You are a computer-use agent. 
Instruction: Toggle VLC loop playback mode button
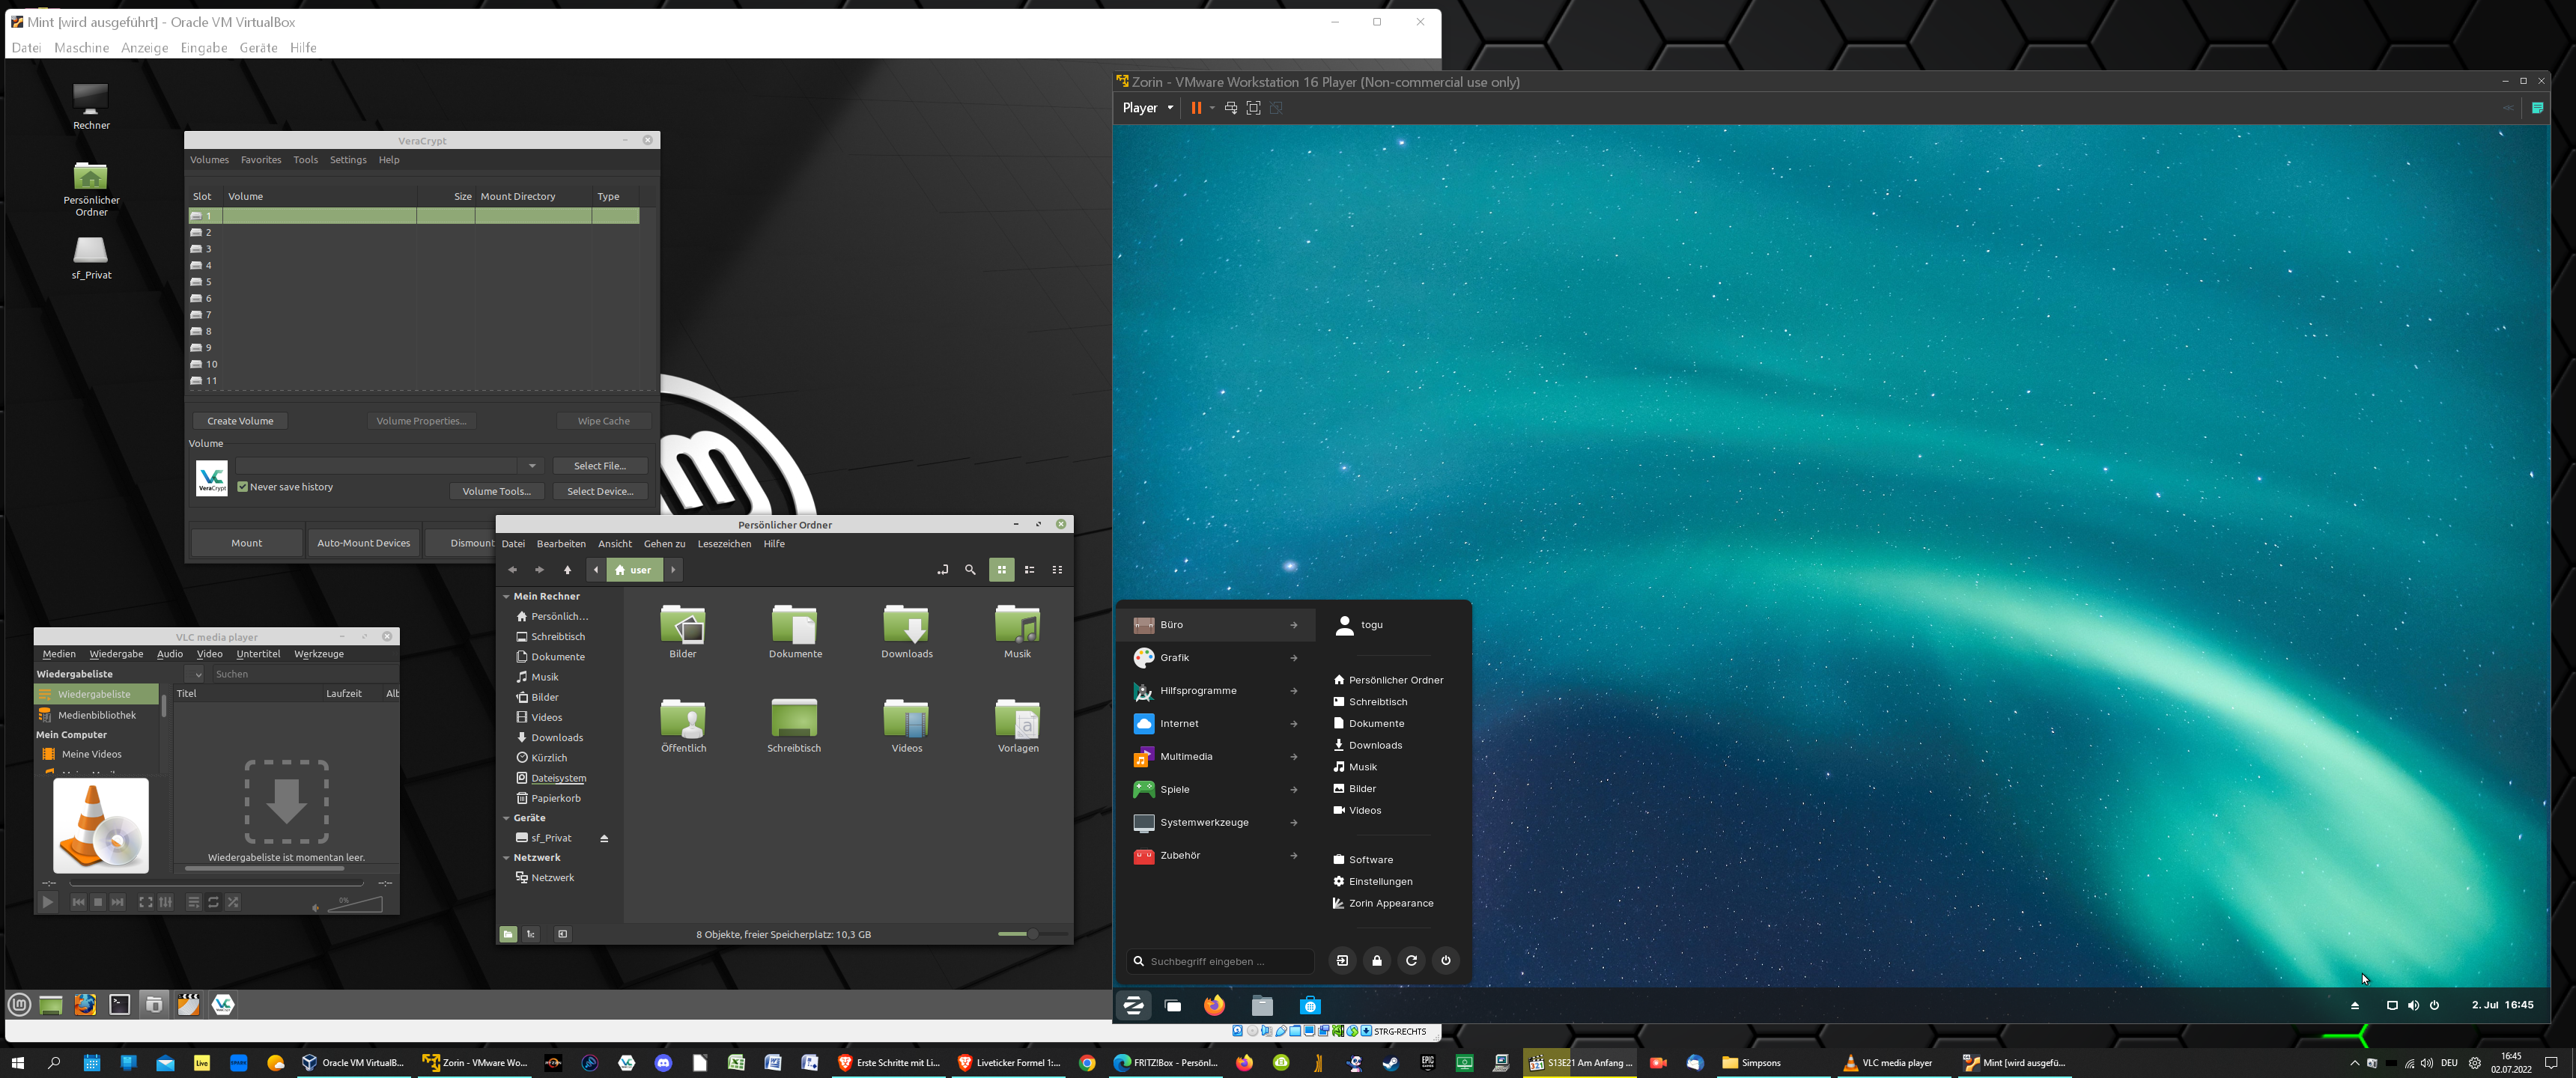click(213, 902)
